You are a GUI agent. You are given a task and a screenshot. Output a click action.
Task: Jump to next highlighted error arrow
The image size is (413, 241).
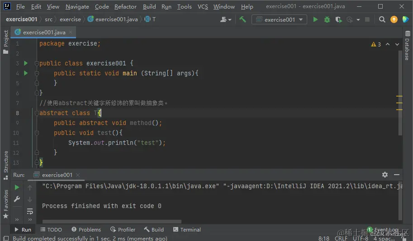click(397, 44)
